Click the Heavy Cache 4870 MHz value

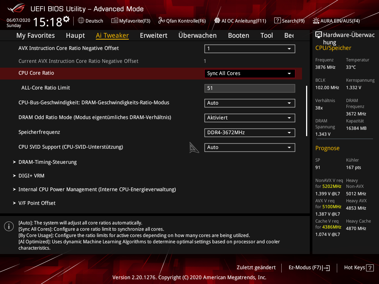(x=356, y=229)
